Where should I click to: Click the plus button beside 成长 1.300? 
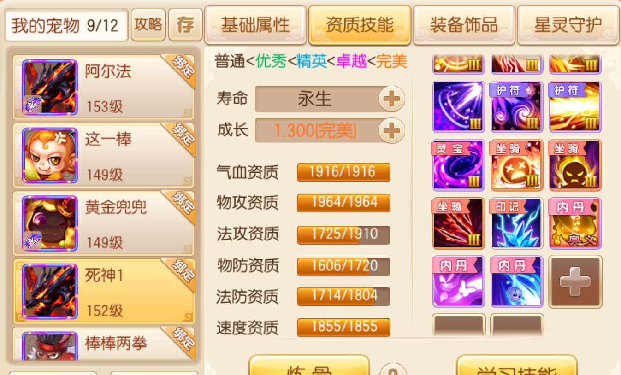pyautogui.click(x=391, y=131)
